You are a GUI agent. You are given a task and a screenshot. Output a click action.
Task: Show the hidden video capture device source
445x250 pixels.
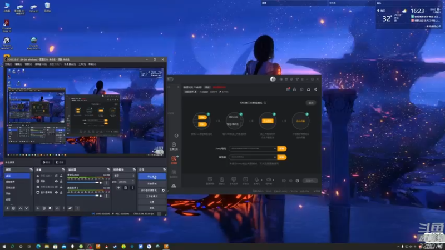coord(56,187)
